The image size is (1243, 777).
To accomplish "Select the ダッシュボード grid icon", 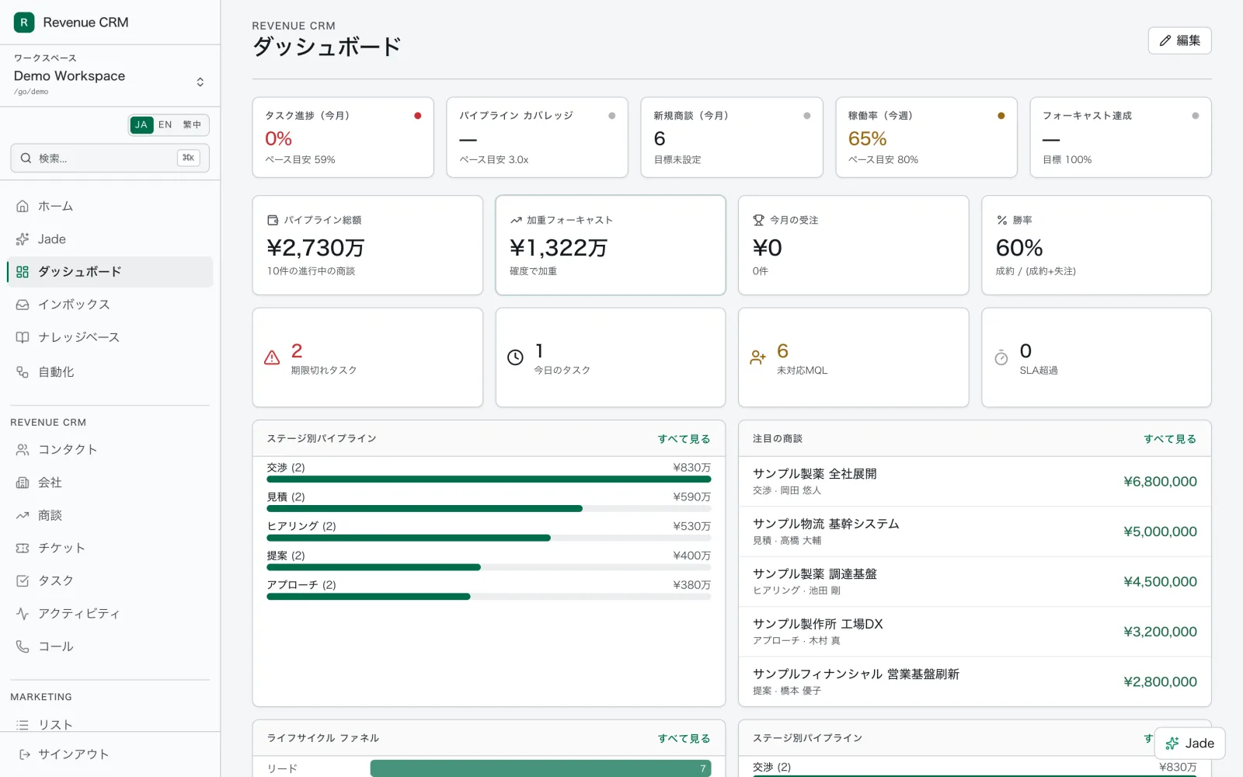I will tap(23, 272).
